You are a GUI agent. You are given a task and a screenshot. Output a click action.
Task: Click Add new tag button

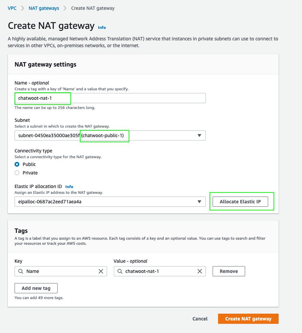36,288
